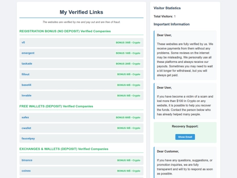This screenshot has width=237, height=178.
Task: Open the faucetpay link
Action: coord(28,138)
